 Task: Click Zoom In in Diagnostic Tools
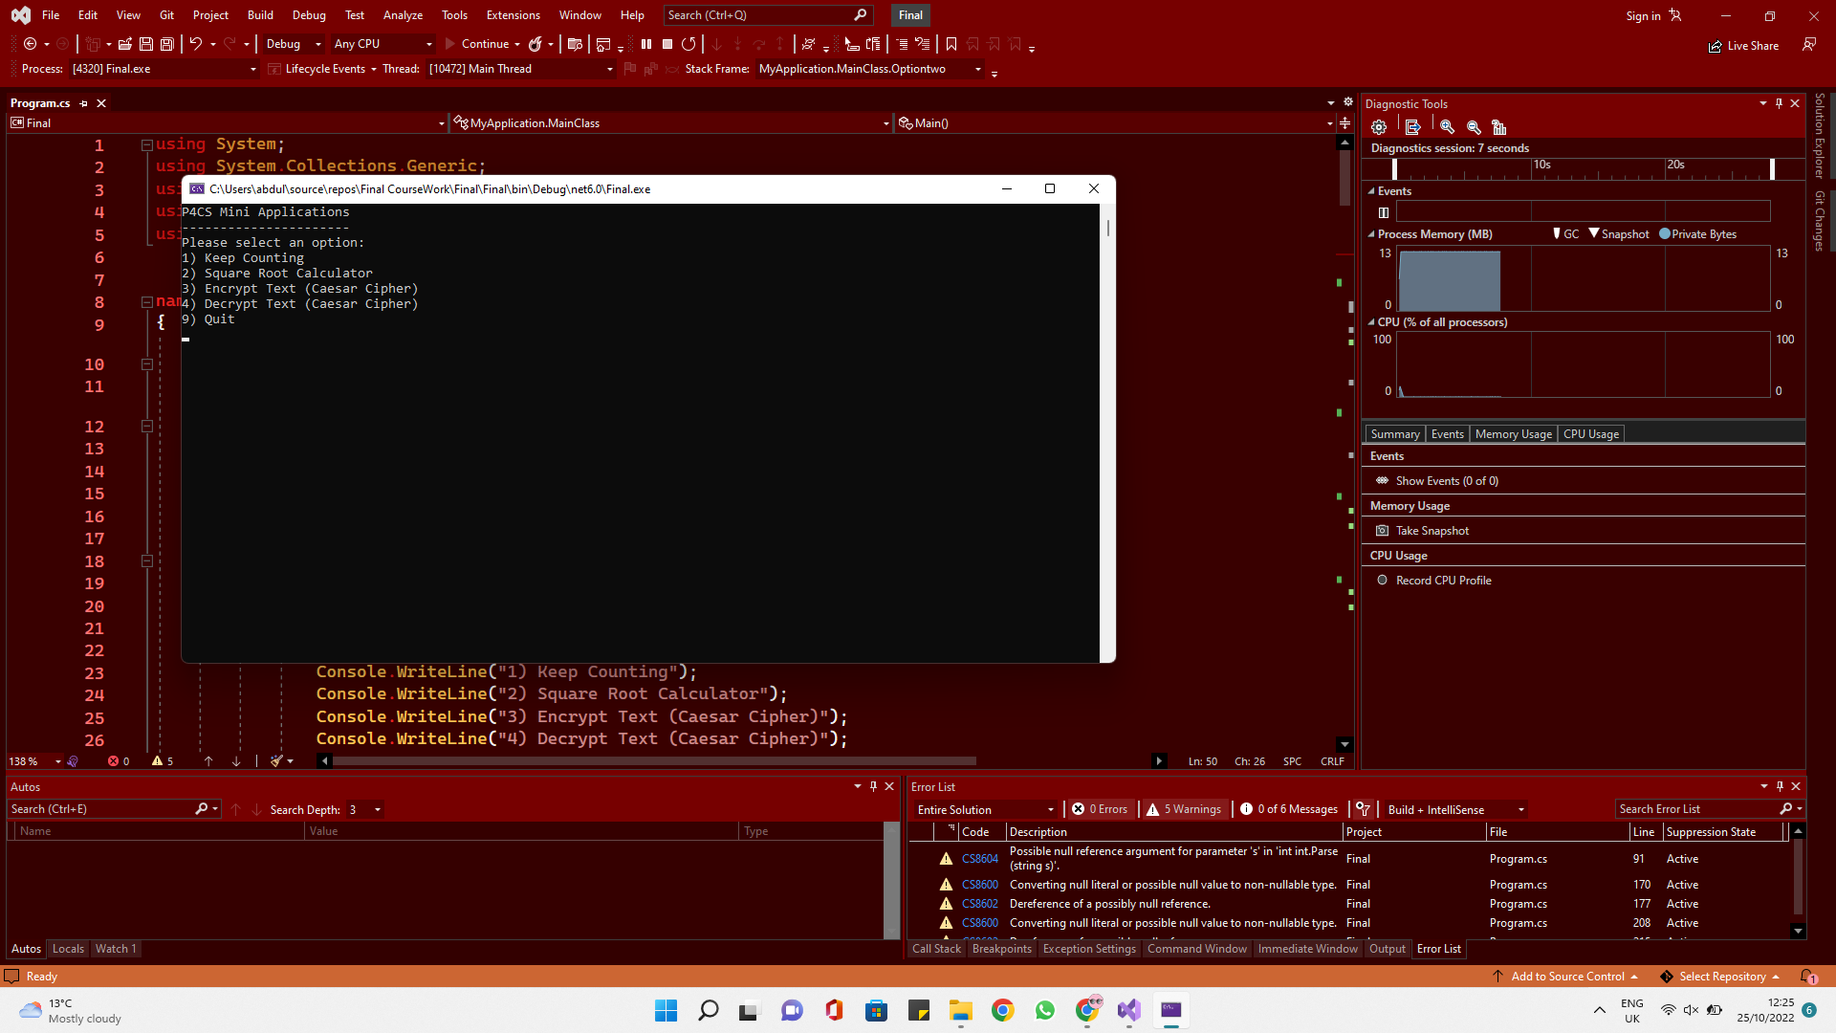click(x=1448, y=127)
